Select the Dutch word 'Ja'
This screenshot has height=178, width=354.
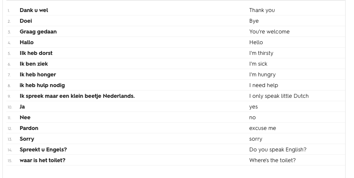pos(22,106)
